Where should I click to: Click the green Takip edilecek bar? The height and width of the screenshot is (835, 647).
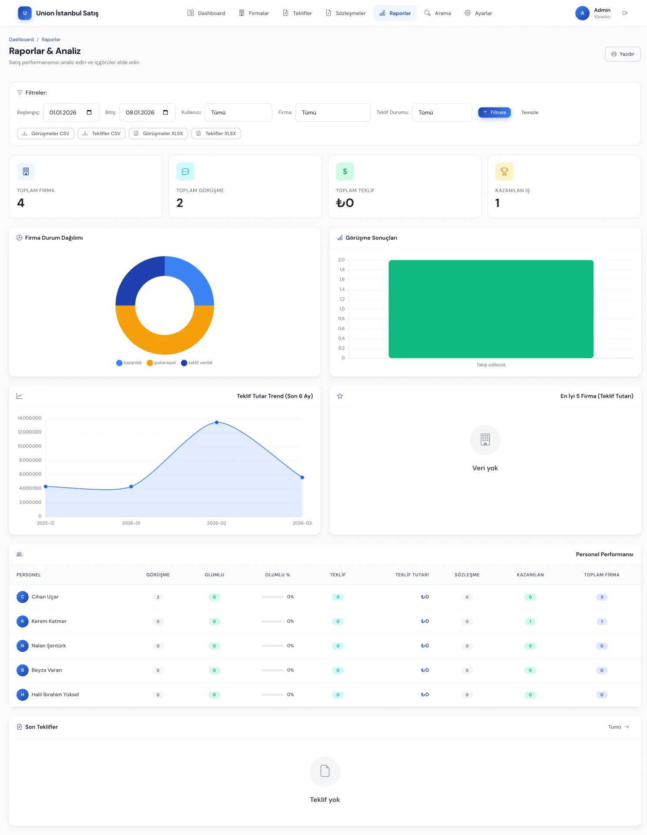point(491,309)
